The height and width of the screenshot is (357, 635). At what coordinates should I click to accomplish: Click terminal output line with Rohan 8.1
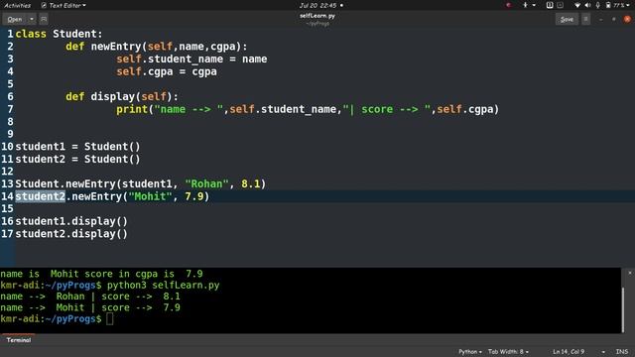coord(90,297)
